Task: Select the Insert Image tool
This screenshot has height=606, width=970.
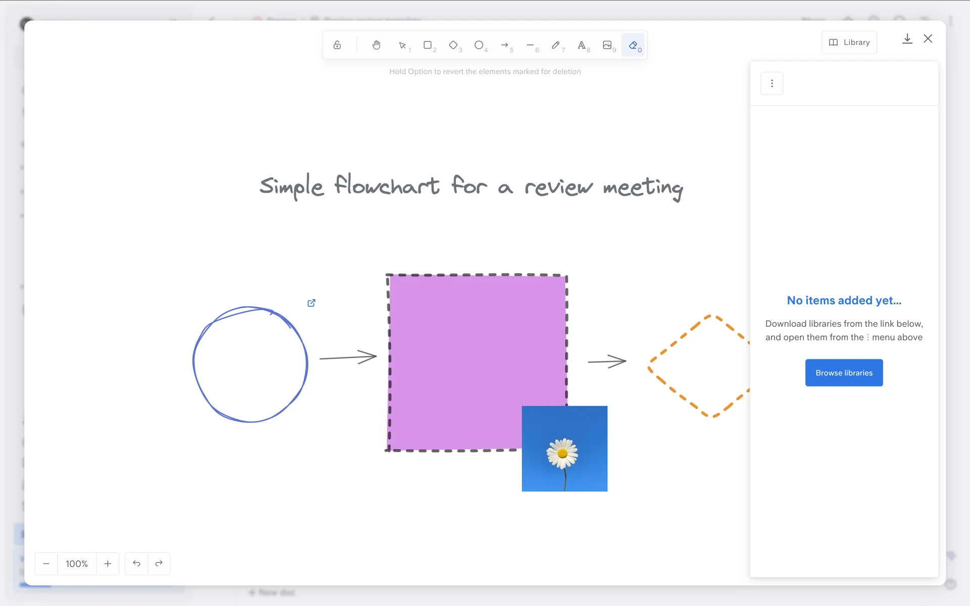Action: click(607, 45)
